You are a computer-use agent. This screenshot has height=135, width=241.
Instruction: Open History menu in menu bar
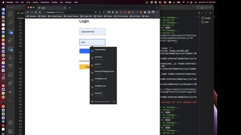(x=35, y=2)
